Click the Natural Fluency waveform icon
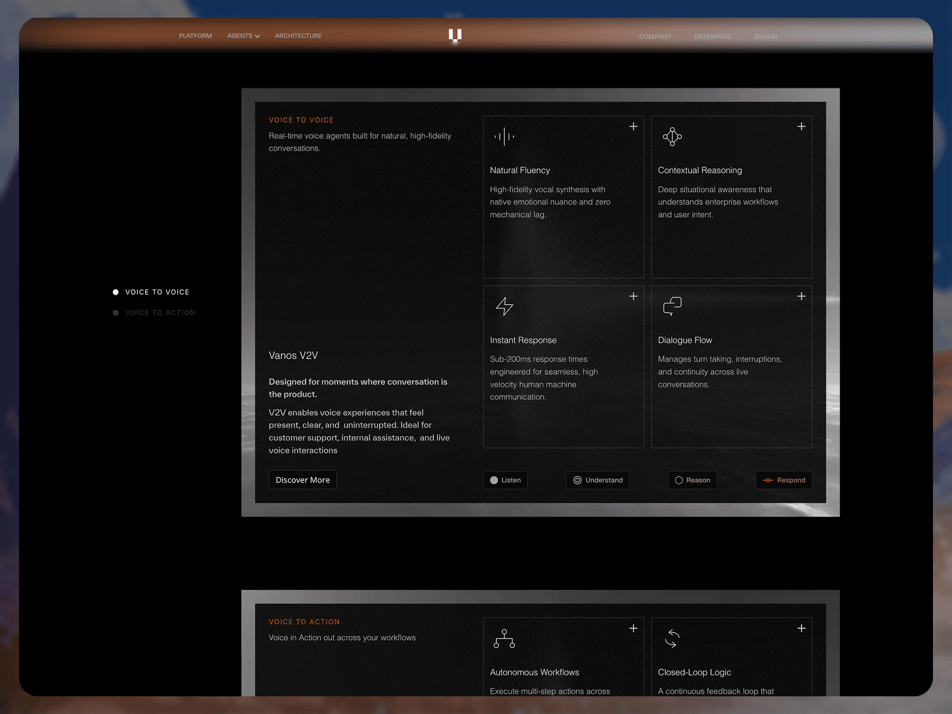Screen dimensions: 952x714 pos(505,136)
